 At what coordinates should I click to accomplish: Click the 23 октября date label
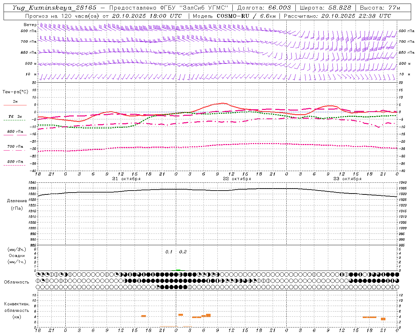point(347,179)
